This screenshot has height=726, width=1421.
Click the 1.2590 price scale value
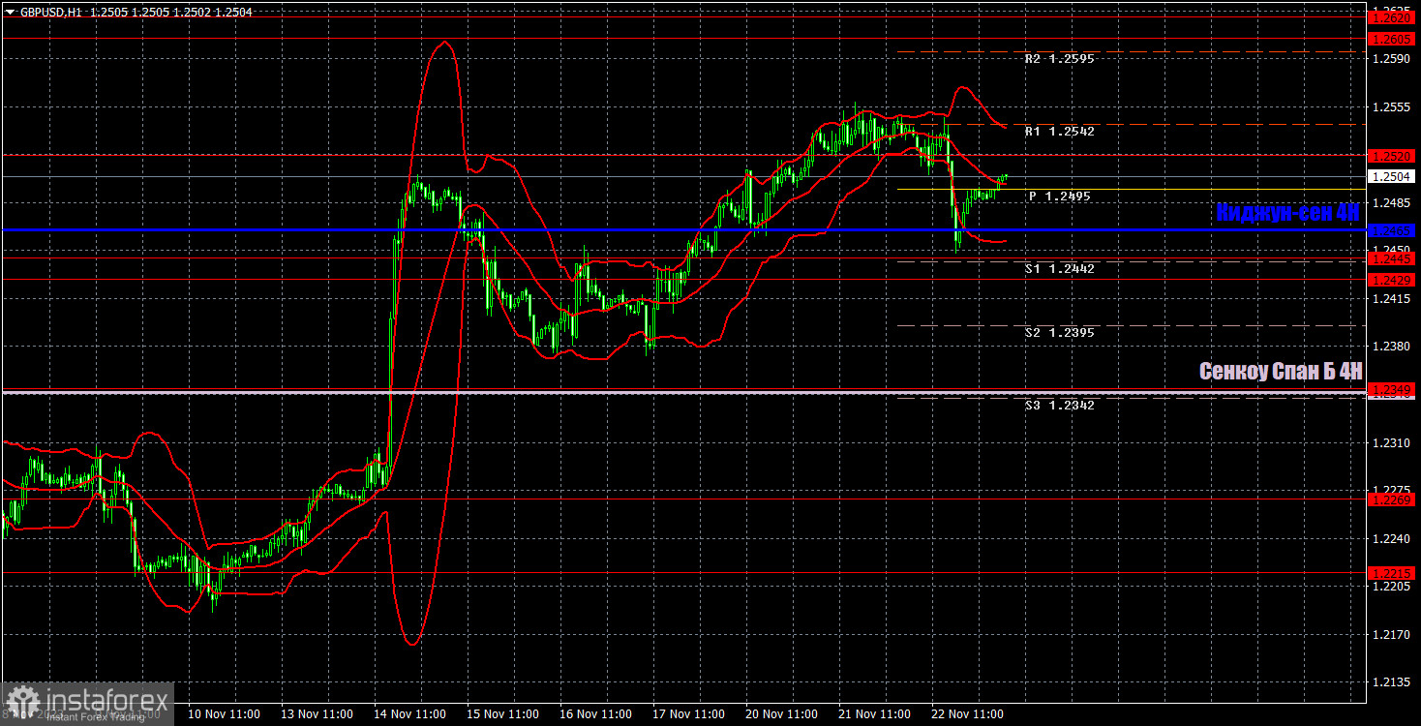pos(1390,60)
